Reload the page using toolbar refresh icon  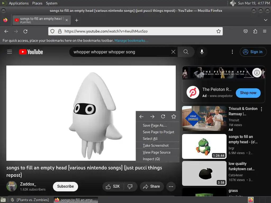25,31
